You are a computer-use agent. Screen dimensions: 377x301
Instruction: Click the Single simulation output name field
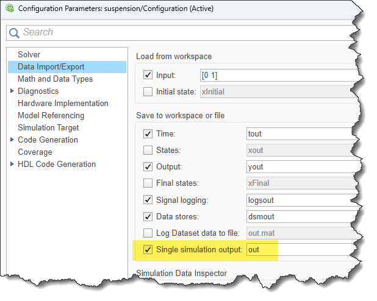click(x=299, y=249)
